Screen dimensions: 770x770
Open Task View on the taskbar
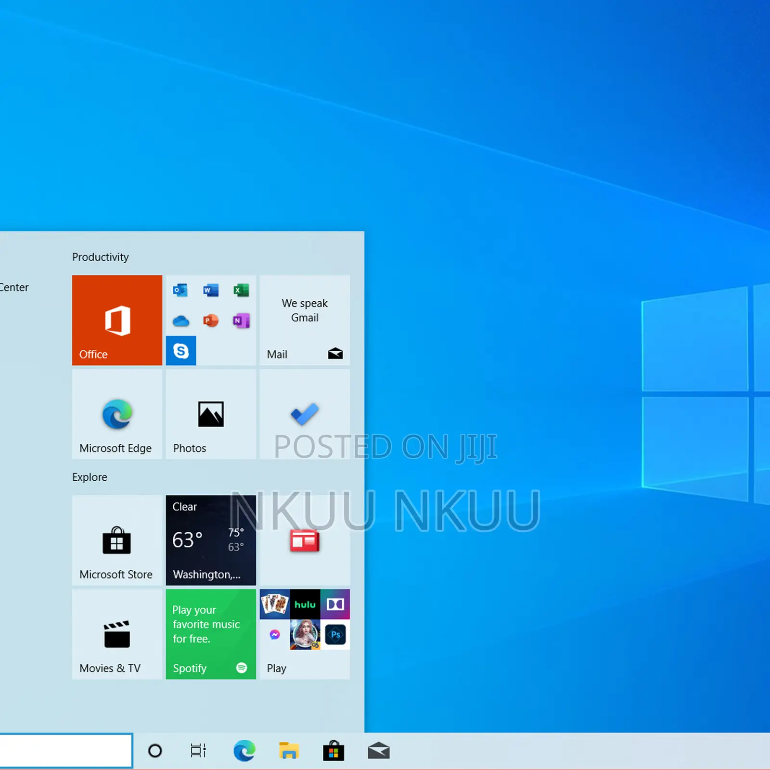click(x=198, y=751)
